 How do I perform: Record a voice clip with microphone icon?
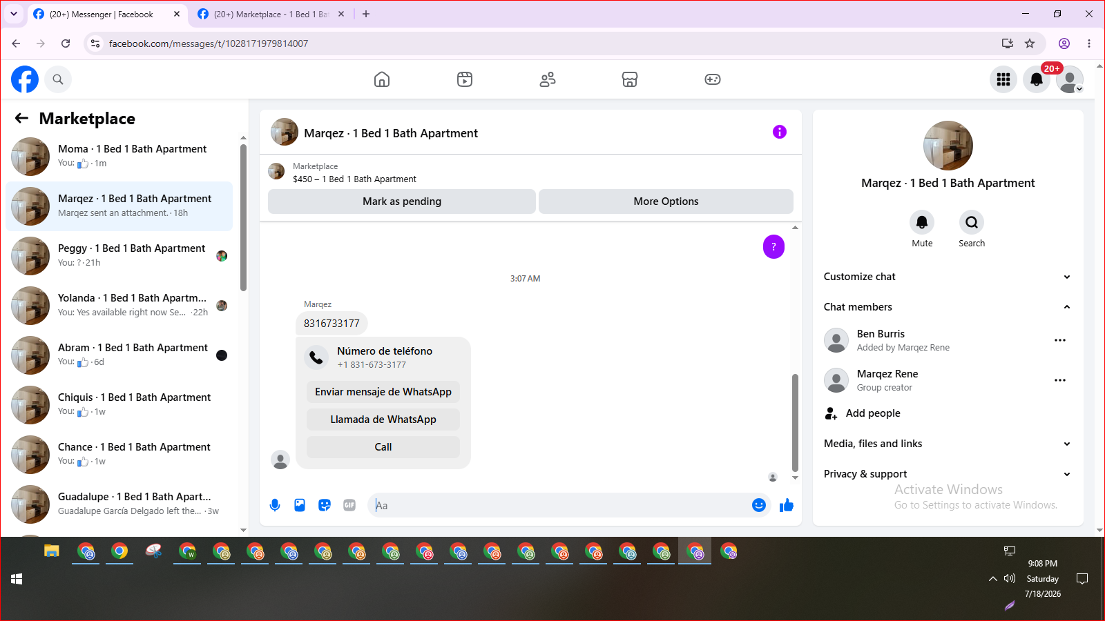click(275, 505)
